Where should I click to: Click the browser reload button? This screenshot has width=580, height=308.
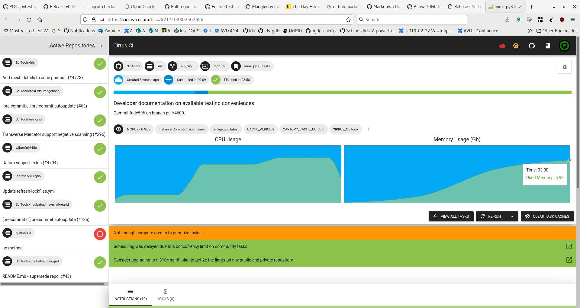coord(29,20)
